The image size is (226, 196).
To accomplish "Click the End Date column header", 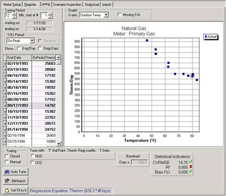I will (19, 58).
